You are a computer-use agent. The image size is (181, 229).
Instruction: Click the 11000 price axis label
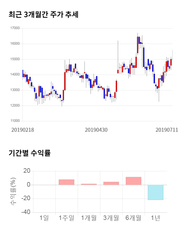(15, 121)
